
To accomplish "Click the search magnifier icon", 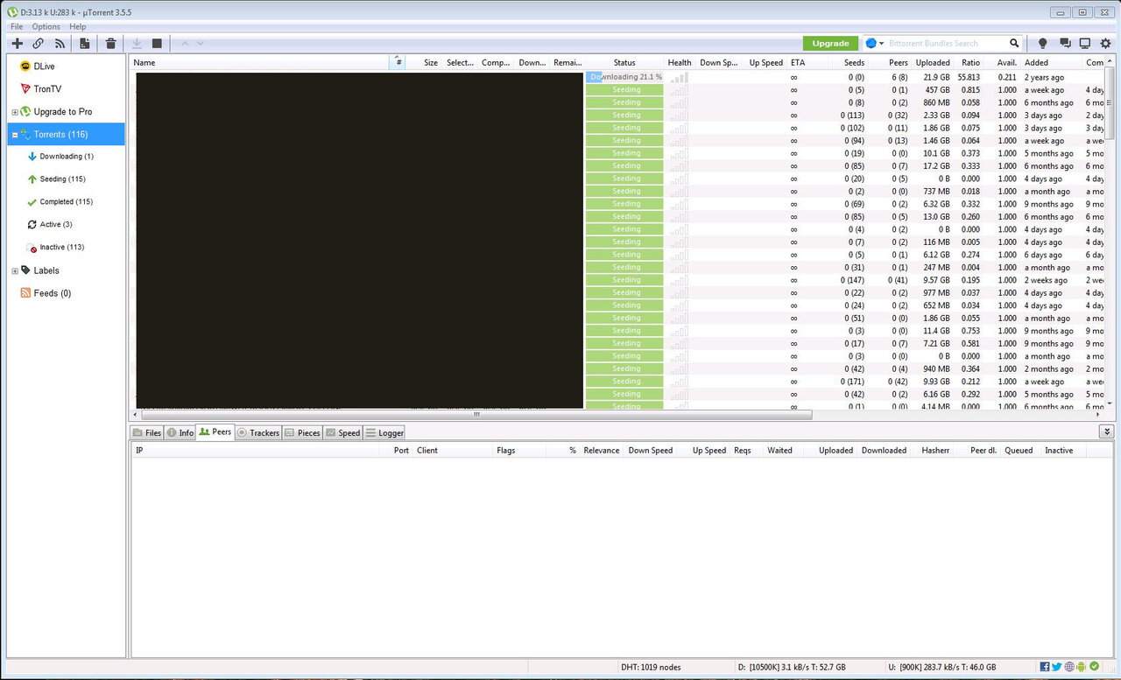I will point(1014,43).
